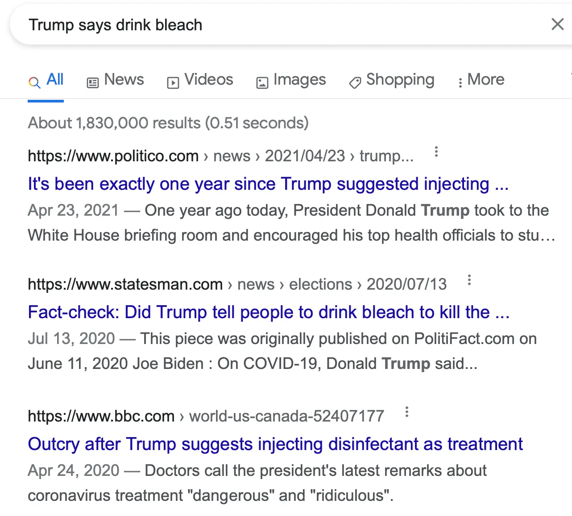Open Fact-check: Did Trump tell people link
The image size is (572, 516).
coord(268,312)
